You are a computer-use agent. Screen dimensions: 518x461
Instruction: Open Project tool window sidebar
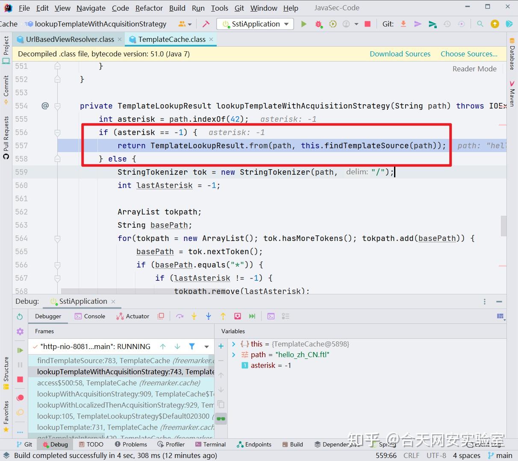tap(6, 50)
